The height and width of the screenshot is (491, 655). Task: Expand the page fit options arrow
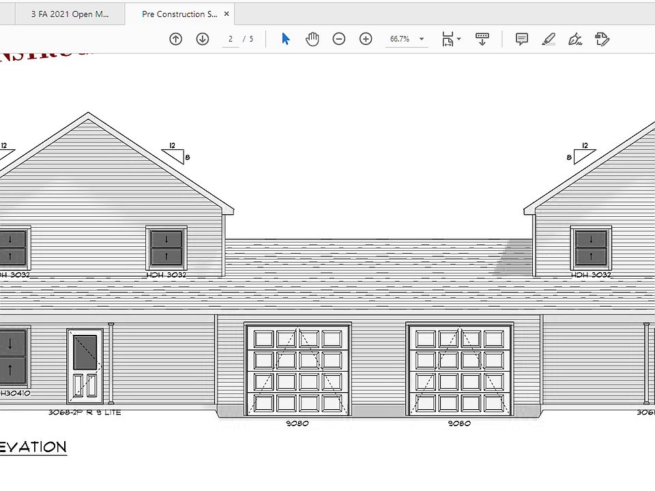tap(459, 39)
